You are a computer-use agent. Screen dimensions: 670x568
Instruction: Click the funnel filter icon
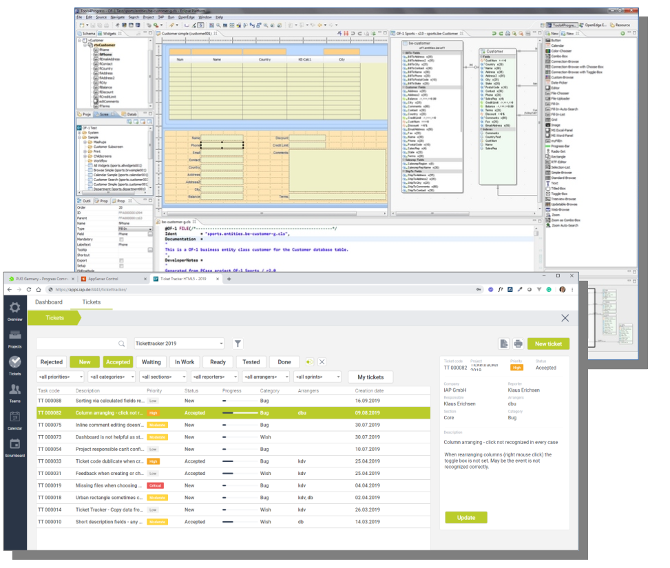pyautogui.click(x=238, y=344)
